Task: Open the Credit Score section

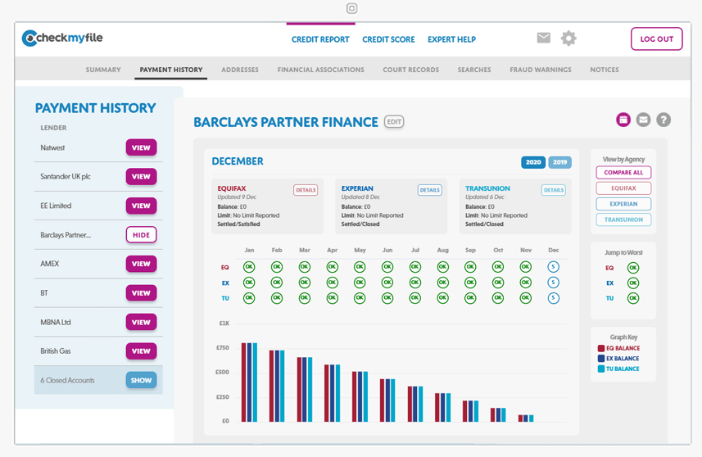Action: click(x=388, y=39)
